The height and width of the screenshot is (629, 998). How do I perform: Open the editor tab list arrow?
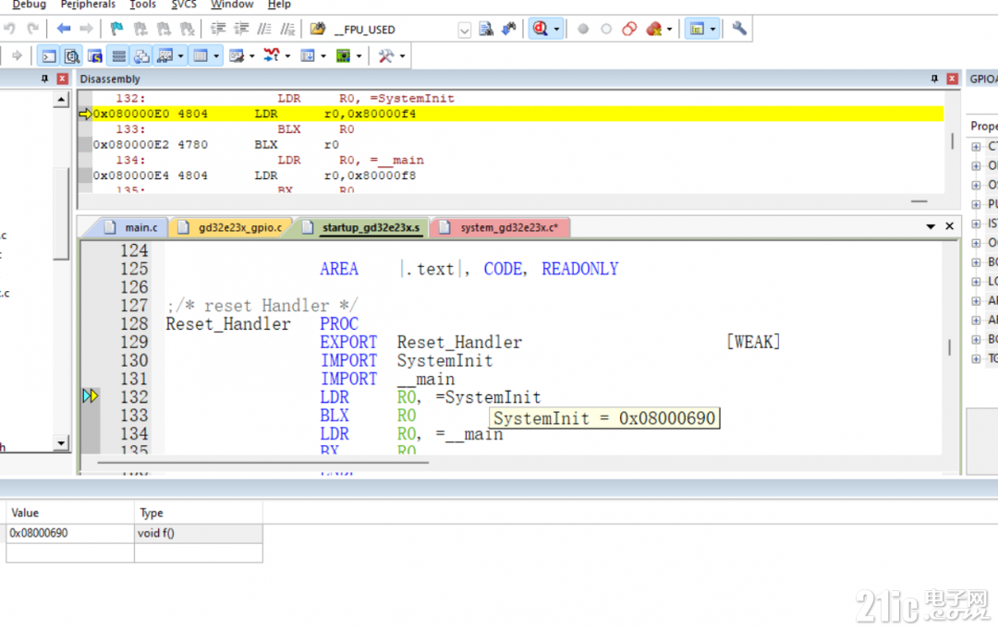click(x=931, y=226)
